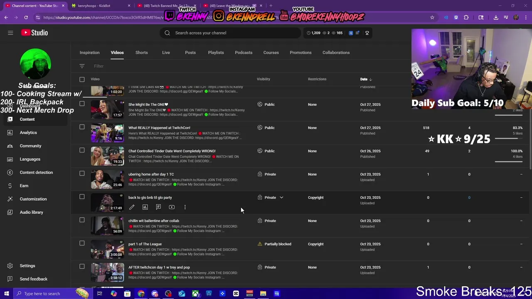Switch to the Posts tab

click(190, 53)
